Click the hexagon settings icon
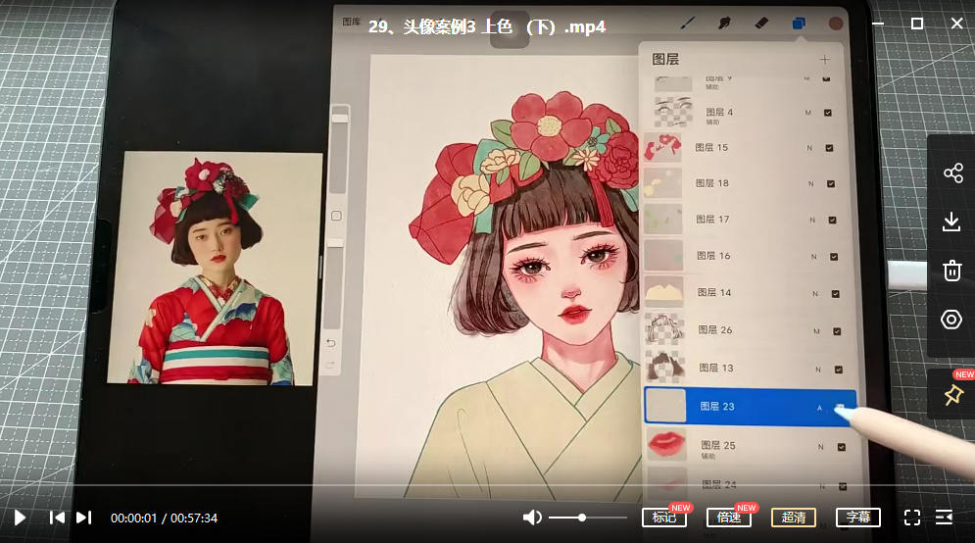Screen dimensions: 975x543 [x=952, y=320]
